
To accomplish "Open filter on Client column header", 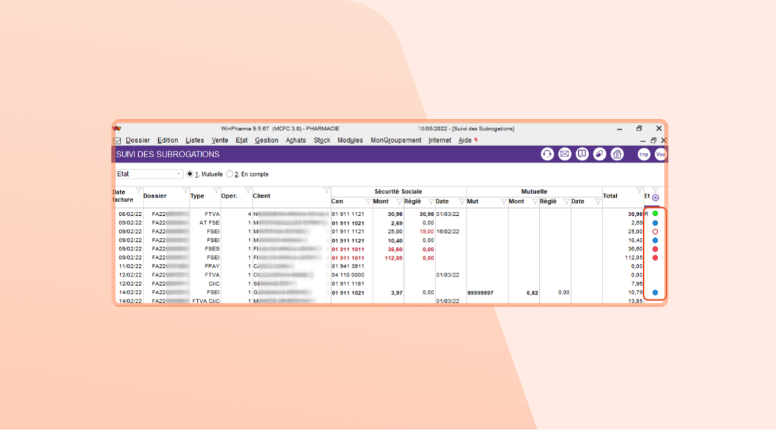I will click(327, 190).
